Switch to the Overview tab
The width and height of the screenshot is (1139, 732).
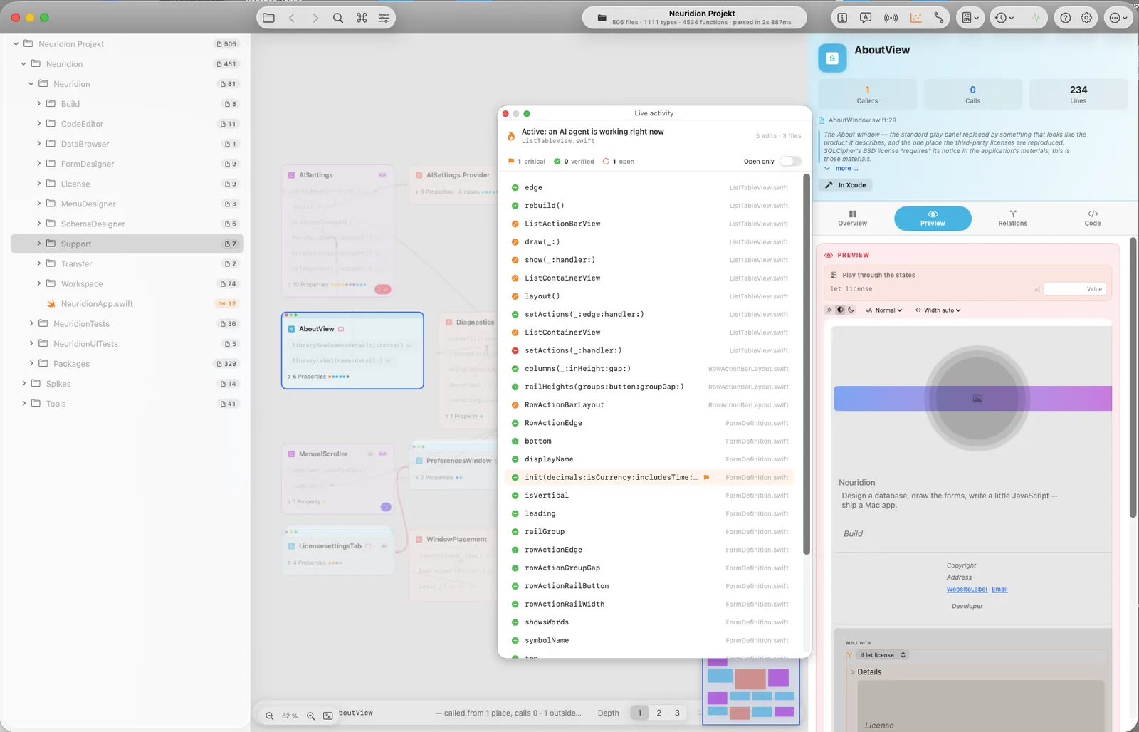(x=852, y=218)
